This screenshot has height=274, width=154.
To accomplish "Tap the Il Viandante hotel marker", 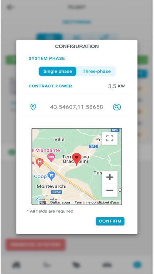I will [51, 157].
